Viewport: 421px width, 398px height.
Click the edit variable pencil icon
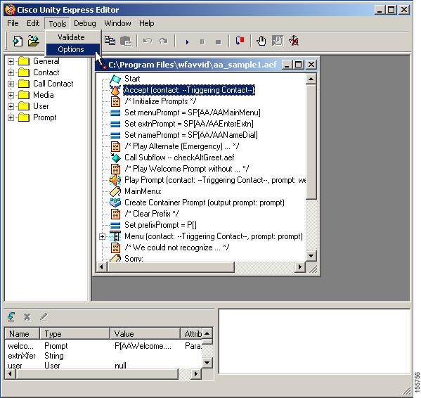[x=44, y=317]
